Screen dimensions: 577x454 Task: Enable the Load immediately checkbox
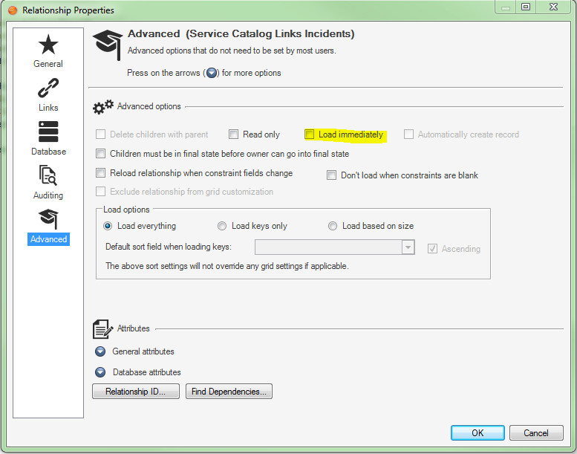click(310, 134)
